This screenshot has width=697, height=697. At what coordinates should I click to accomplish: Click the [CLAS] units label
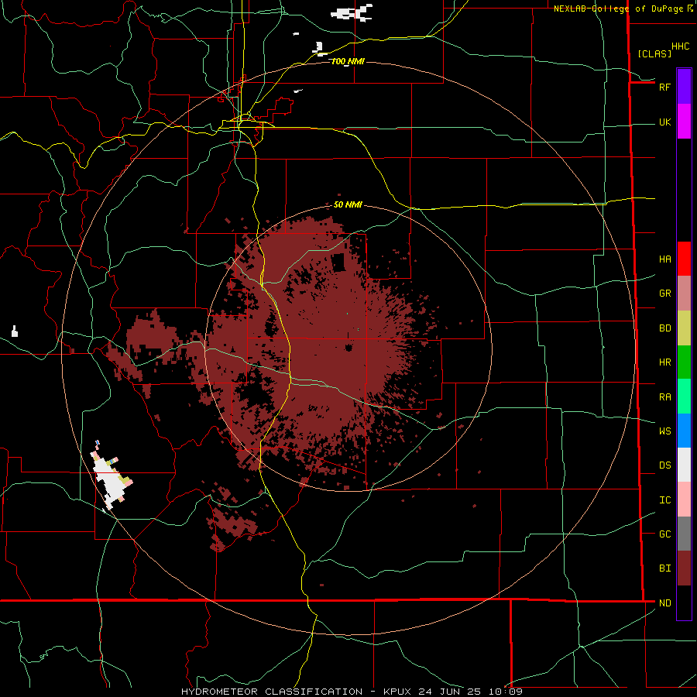[x=654, y=53]
